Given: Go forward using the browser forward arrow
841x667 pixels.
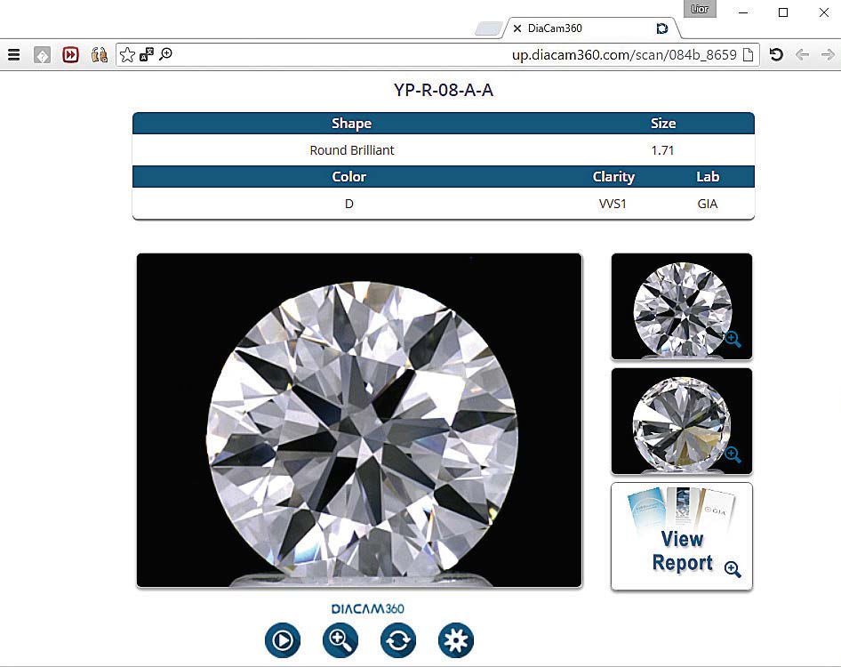Looking at the screenshot, I should click(x=828, y=55).
